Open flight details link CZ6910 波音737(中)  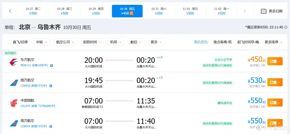point(34,86)
